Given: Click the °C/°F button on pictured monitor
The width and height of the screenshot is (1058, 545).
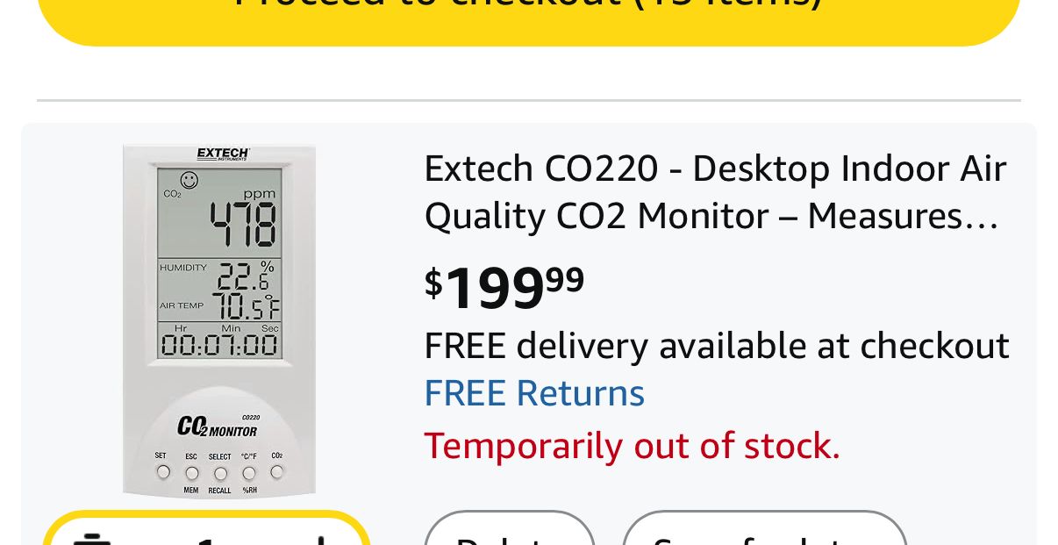Looking at the screenshot, I should (x=249, y=473).
